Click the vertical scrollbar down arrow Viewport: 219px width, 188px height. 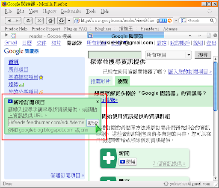(215, 178)
